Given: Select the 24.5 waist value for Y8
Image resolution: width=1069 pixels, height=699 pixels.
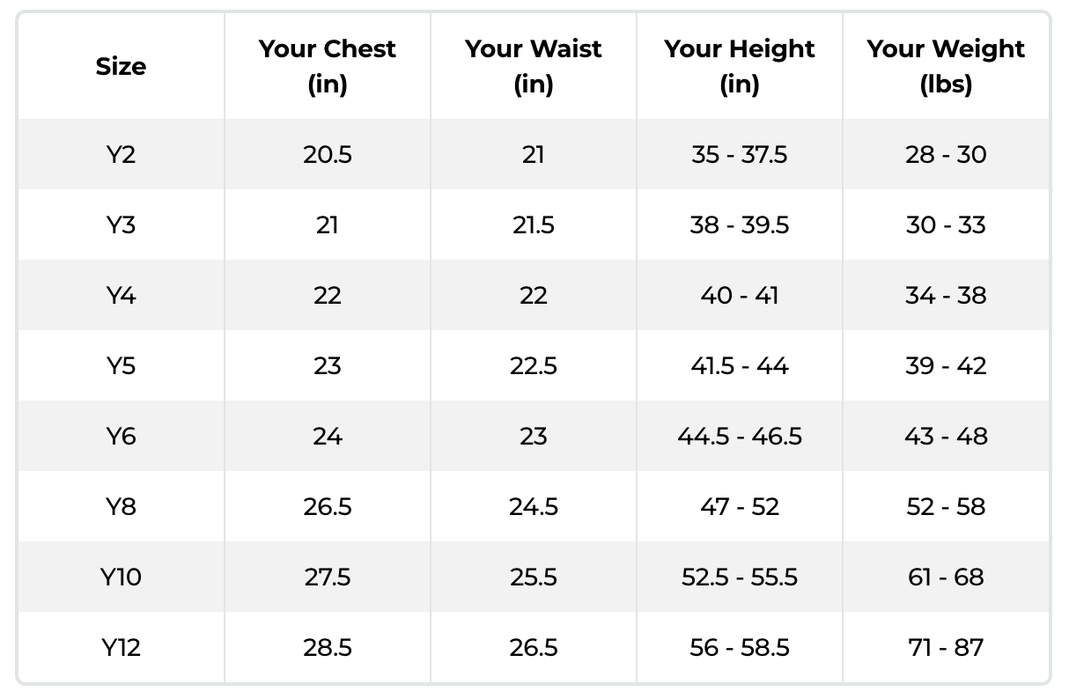Looking at the screenshot, I should pos(533,507).
